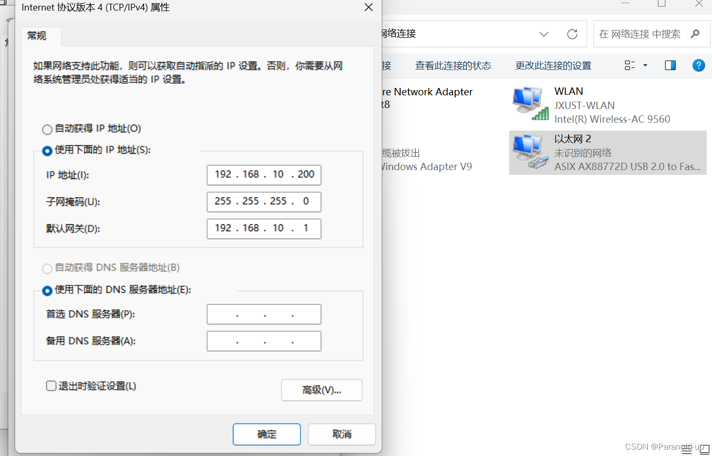Screen dimensions: 712x456
Task: Click the search magnifier in the search box
Action: [x=696, y=33]
